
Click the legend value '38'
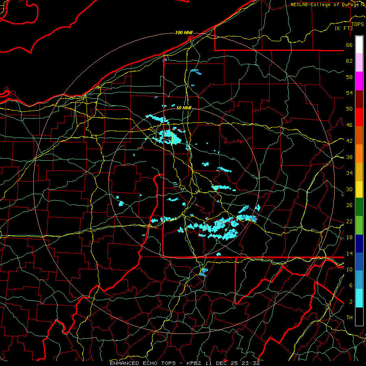(349, 157)
